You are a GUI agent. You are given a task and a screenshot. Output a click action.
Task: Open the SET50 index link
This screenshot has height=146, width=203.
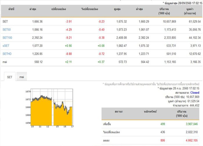coord(7,30)
